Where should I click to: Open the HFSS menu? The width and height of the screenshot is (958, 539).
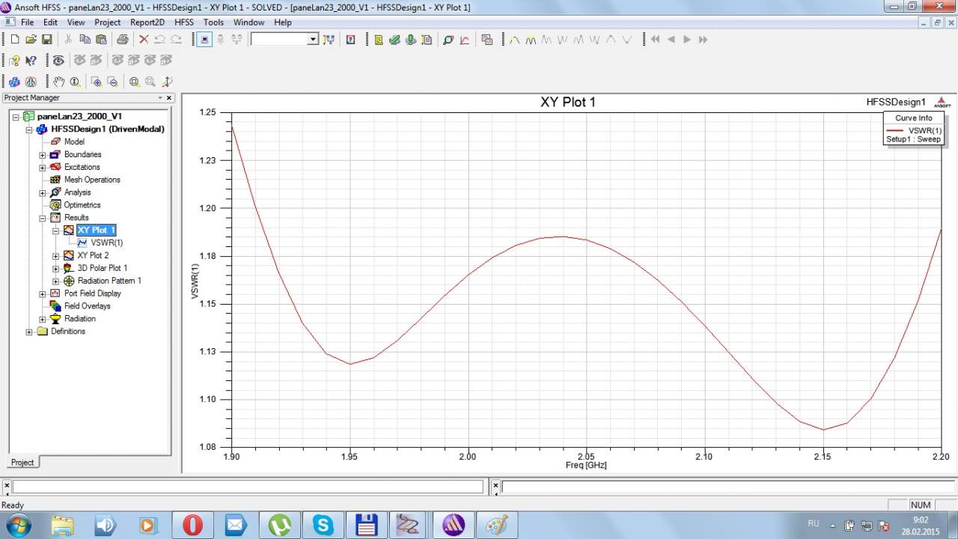pyautogui.click(x=184, y=22)
